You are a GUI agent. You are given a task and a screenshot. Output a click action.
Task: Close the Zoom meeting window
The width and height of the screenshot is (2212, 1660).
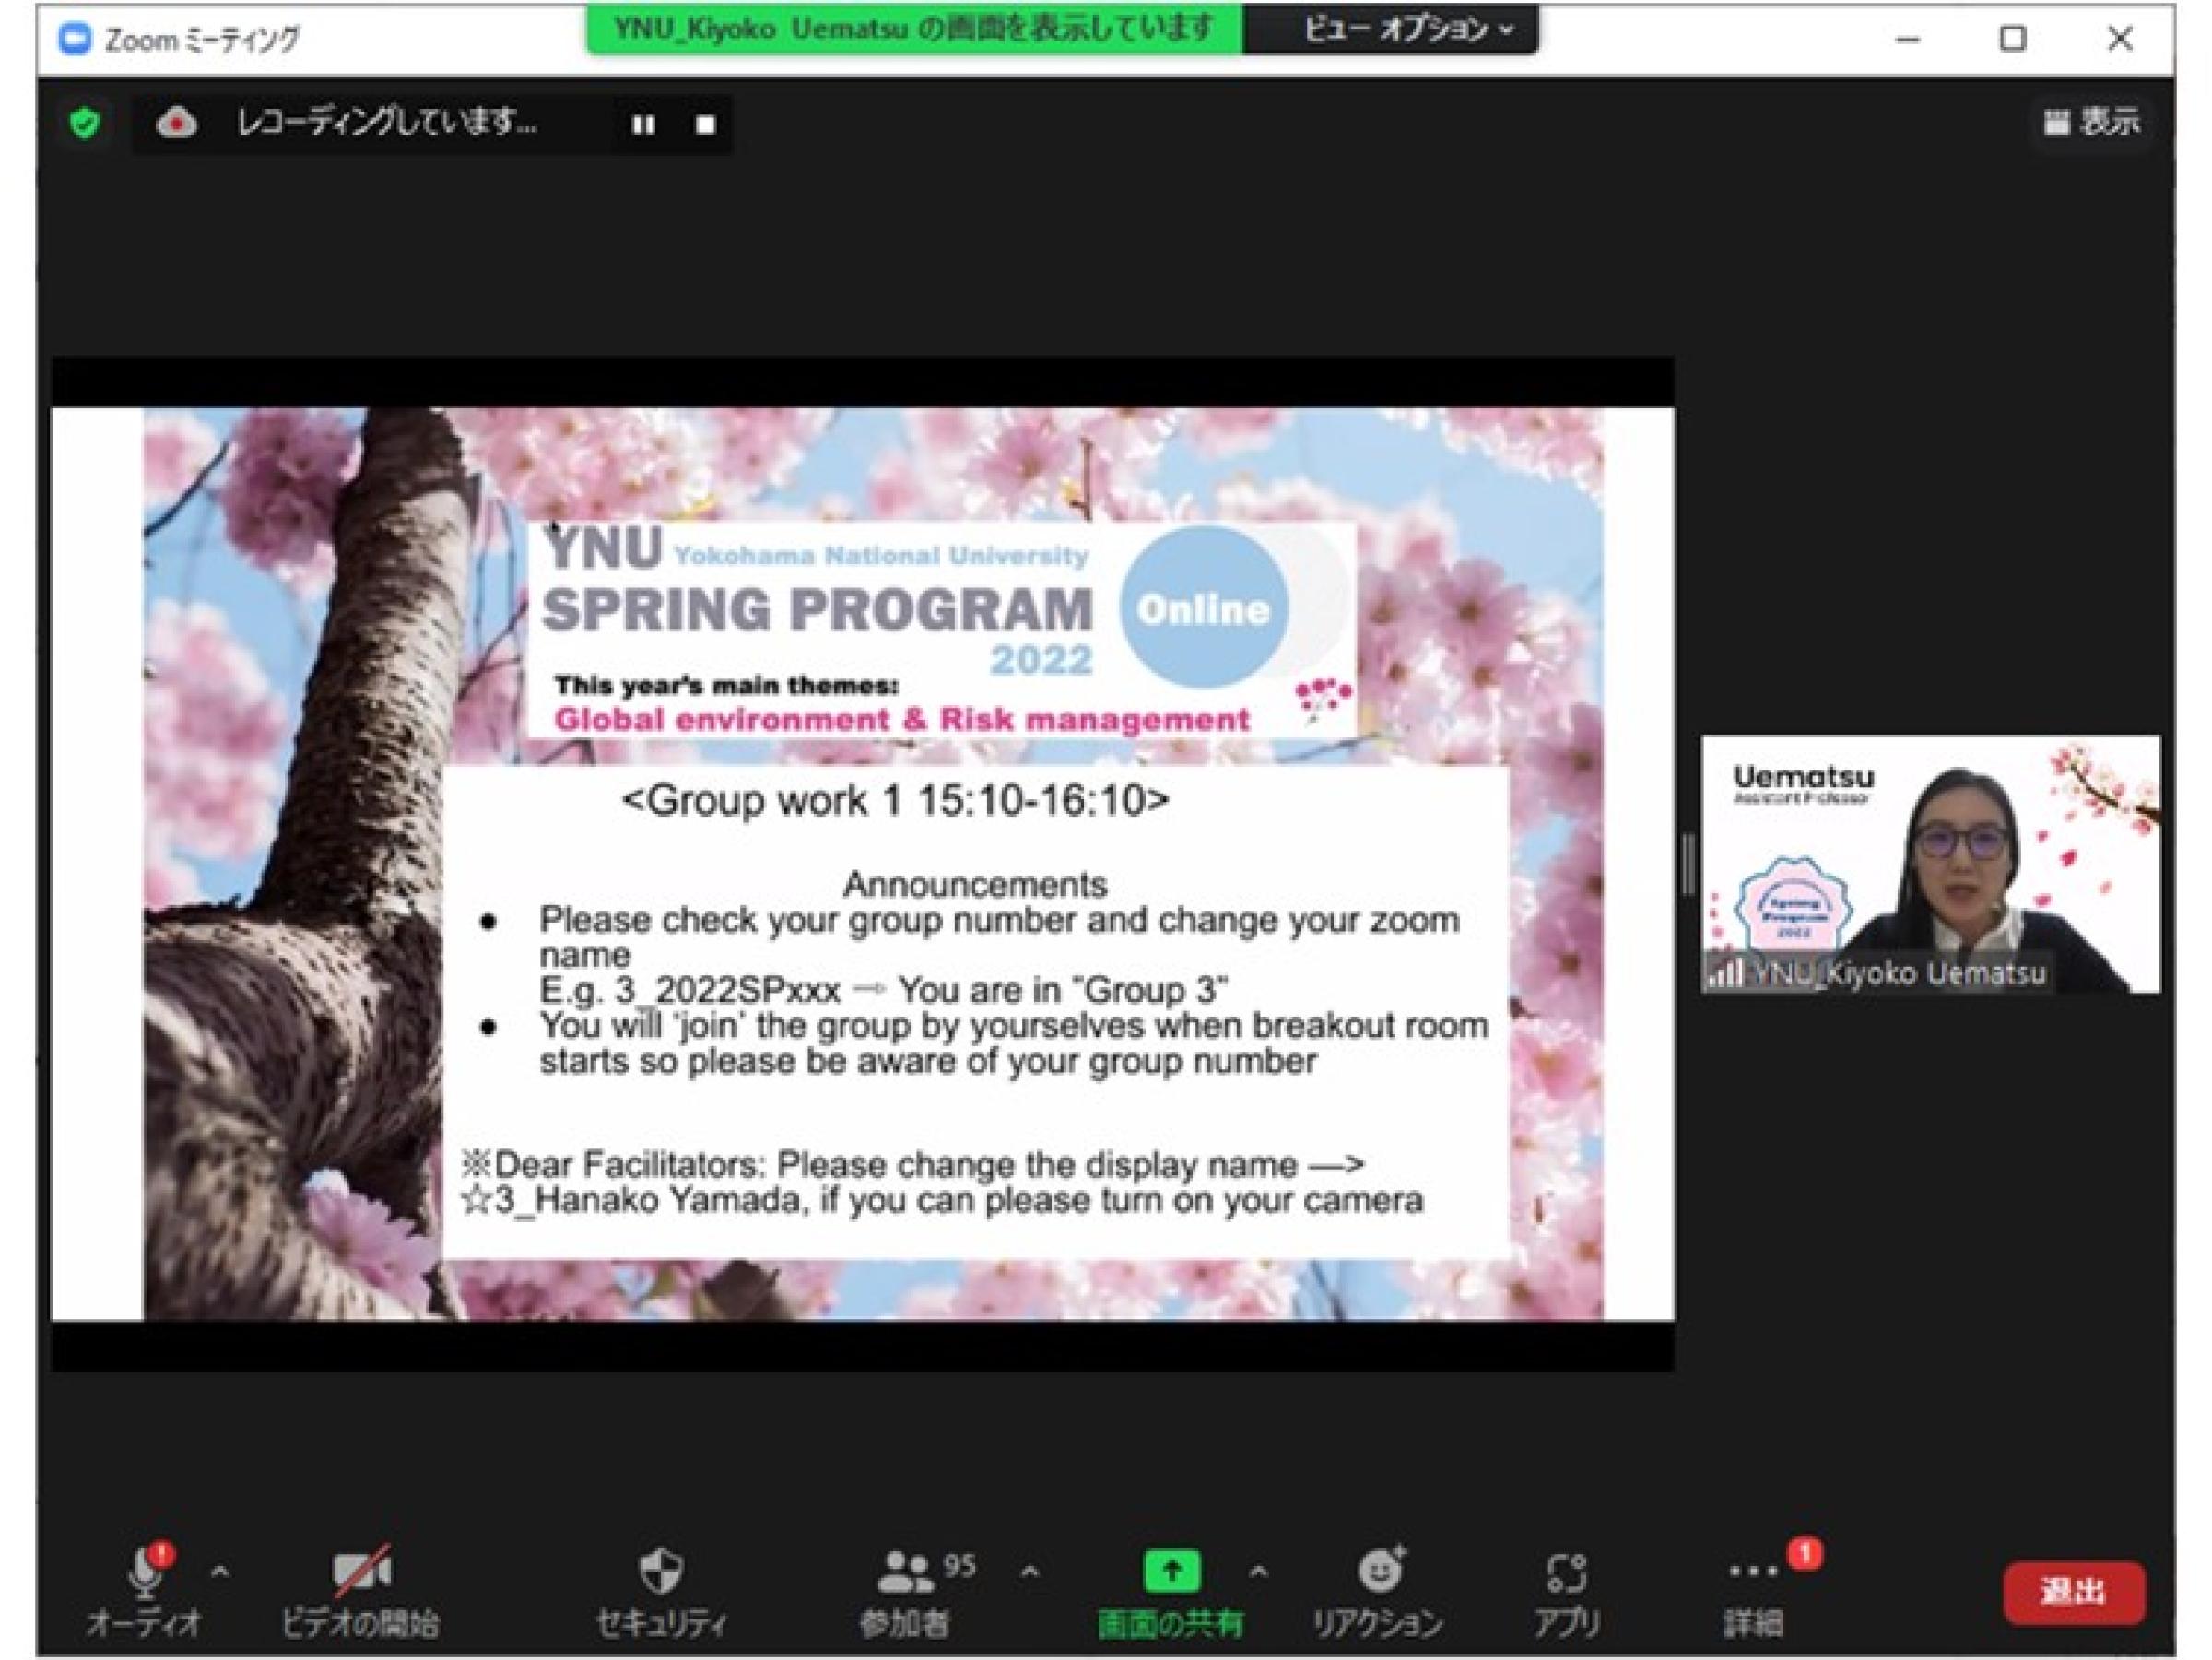(2120, 39)
